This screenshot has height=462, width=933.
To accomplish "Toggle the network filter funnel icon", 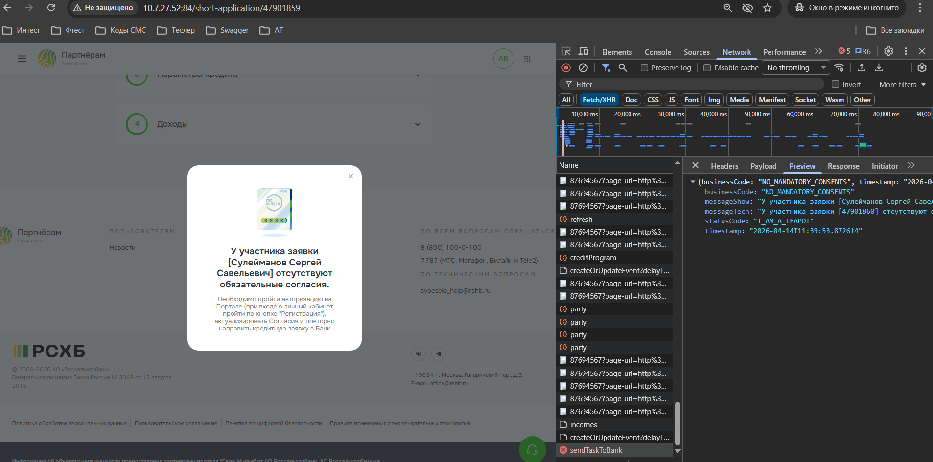I will point(606,68).
